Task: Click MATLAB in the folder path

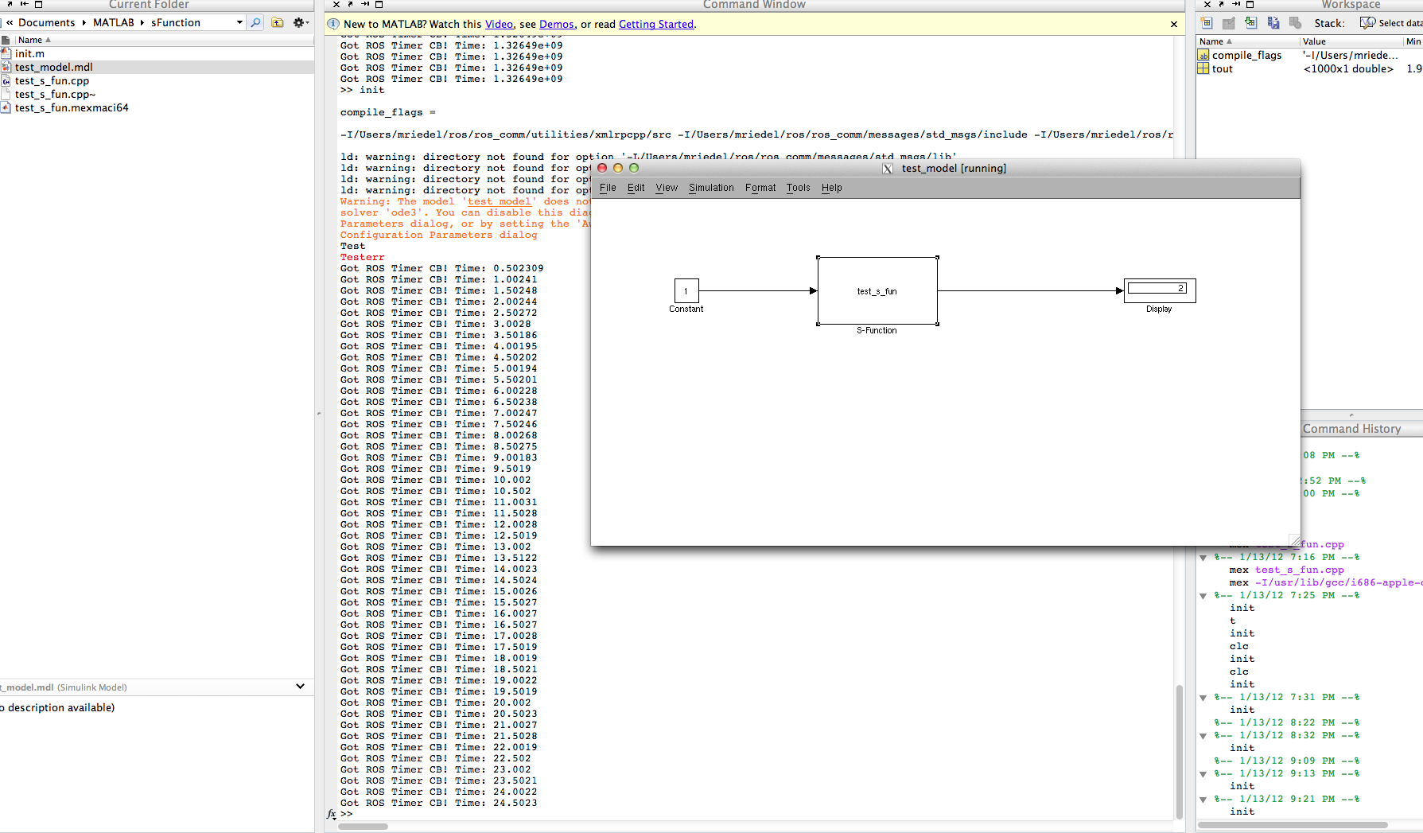Action: click(x=114, y=22)
